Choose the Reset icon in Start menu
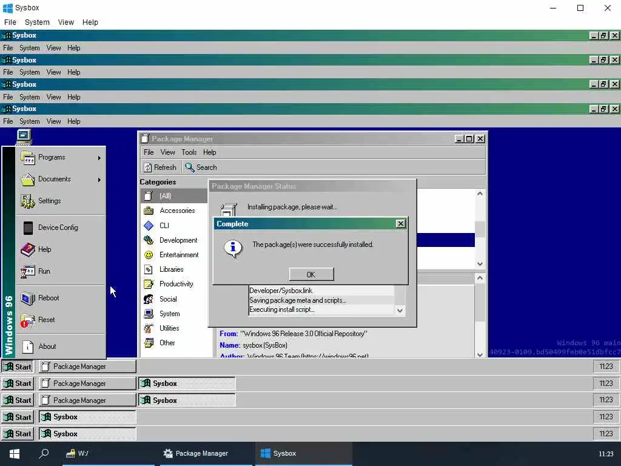 [28, 320]
